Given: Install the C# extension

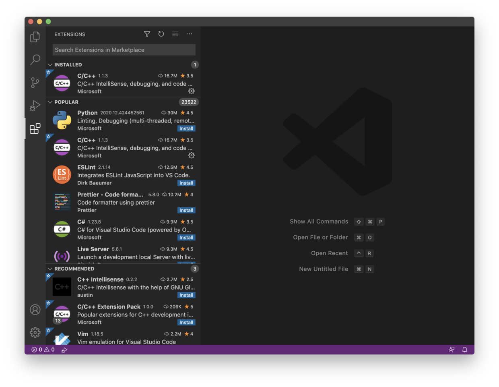Looking at the screenshot, I should pos(186,238).
